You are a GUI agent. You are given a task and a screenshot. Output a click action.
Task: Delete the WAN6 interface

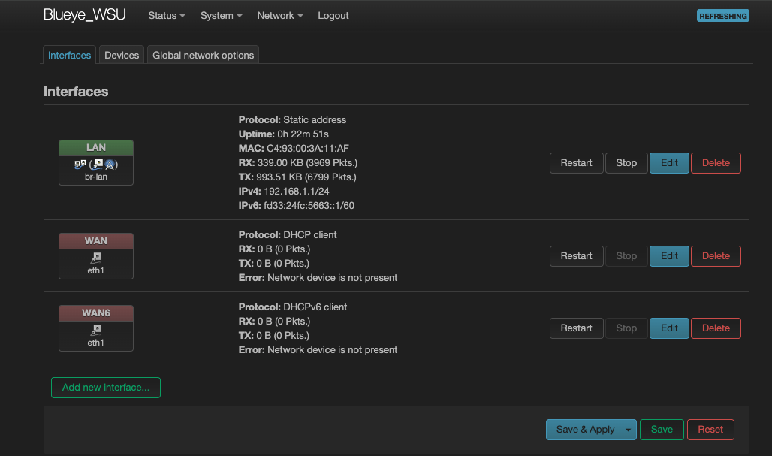tap(716, 328)
